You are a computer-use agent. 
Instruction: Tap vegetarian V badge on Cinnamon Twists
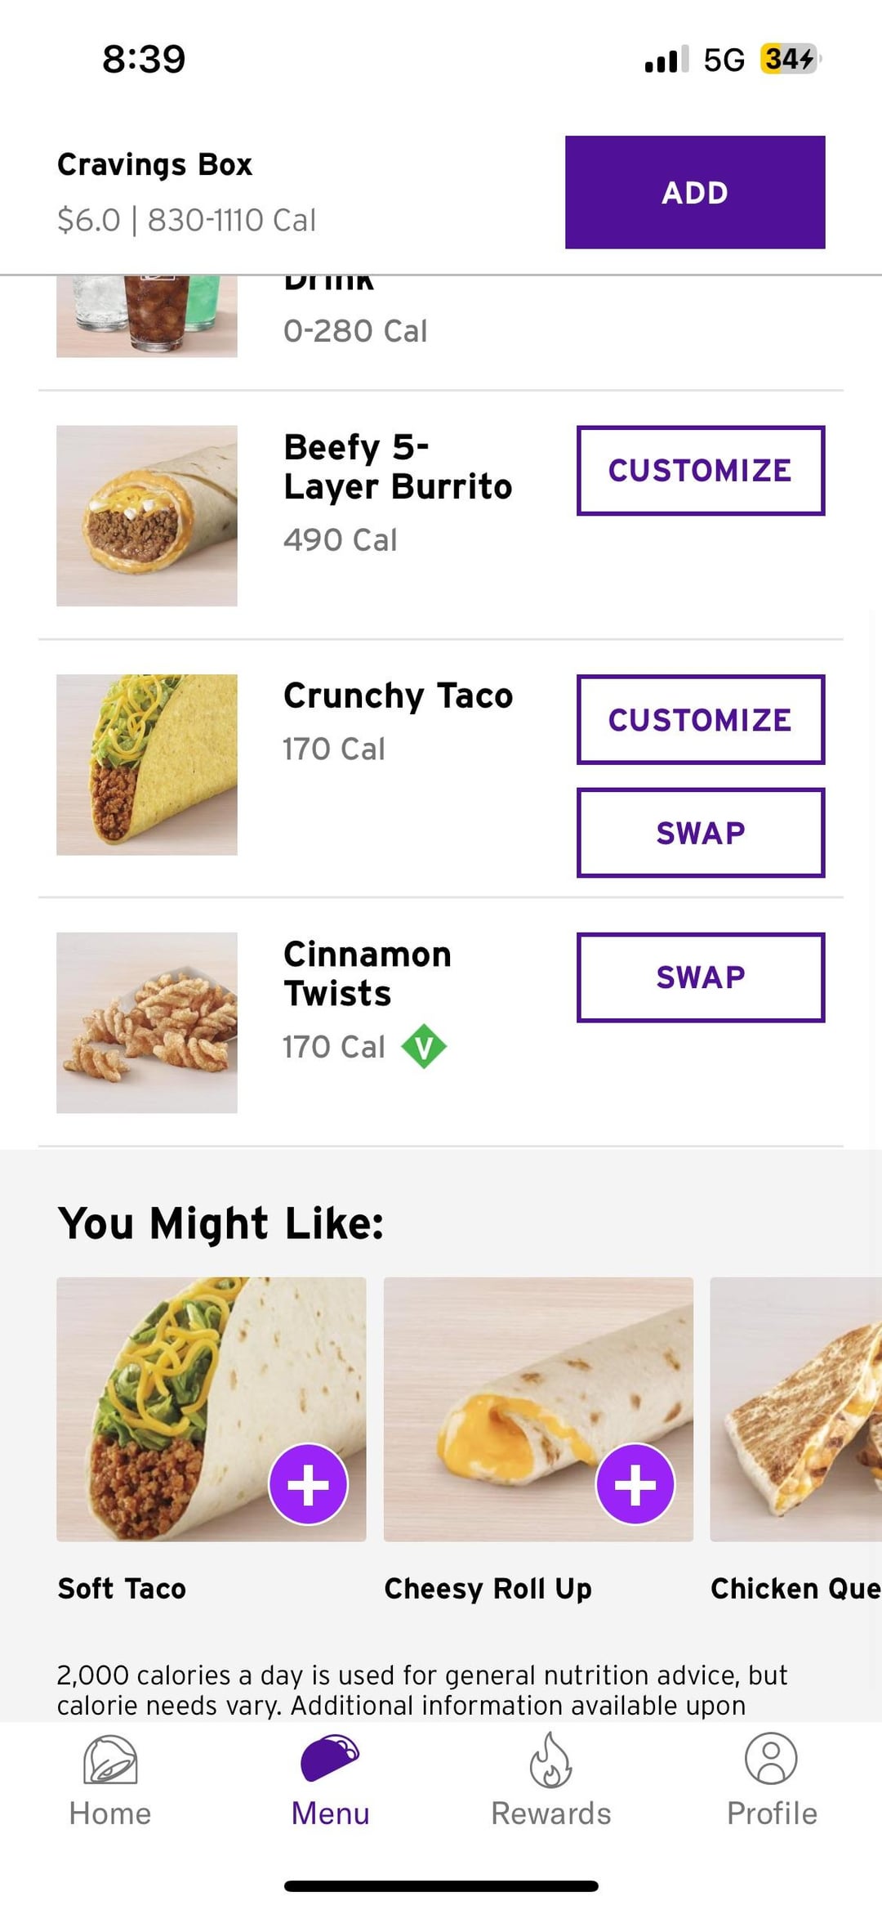424,1047
